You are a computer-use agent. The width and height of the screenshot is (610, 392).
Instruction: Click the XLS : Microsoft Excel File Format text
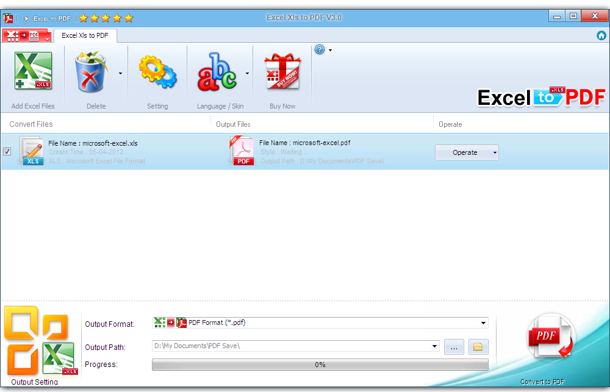97,161
